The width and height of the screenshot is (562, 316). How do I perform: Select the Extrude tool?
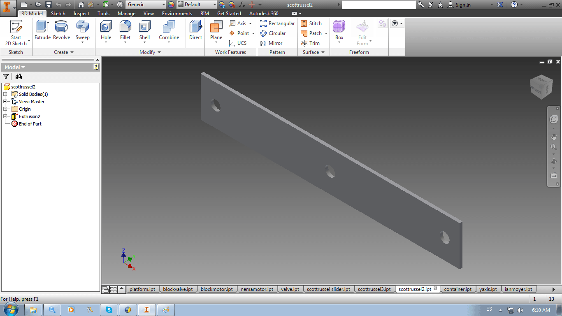tap(42, 31)
